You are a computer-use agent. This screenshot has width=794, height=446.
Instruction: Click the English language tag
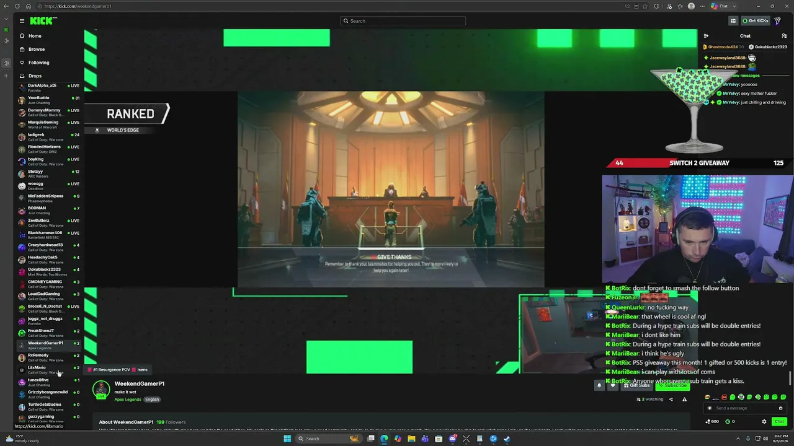[x=152, y=400]
